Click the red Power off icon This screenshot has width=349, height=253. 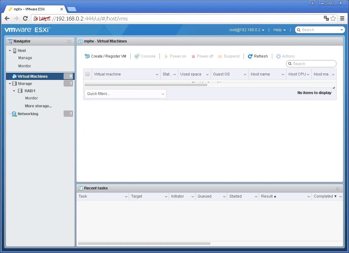(x=194, y=56)
